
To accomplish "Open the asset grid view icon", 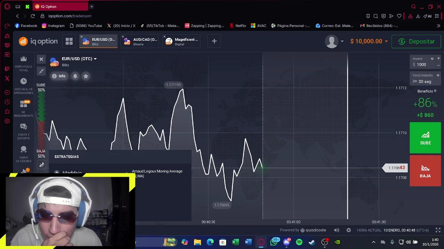I will point(69,41).
